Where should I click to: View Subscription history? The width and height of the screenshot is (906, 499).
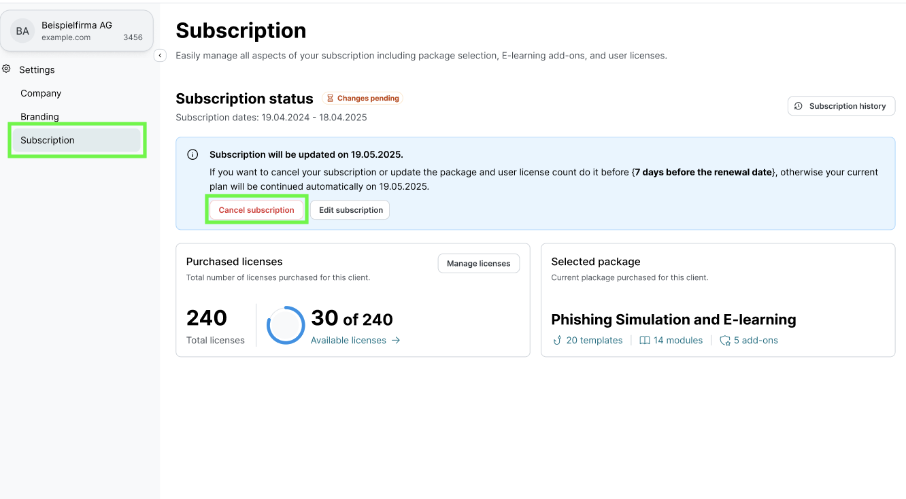pos(841,105)
